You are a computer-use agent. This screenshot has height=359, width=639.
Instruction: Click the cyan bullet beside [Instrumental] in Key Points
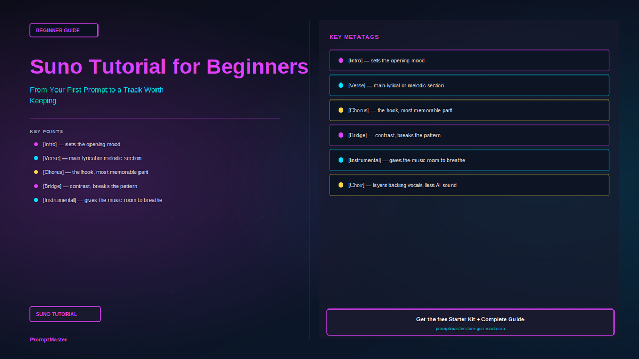[36, 200]
